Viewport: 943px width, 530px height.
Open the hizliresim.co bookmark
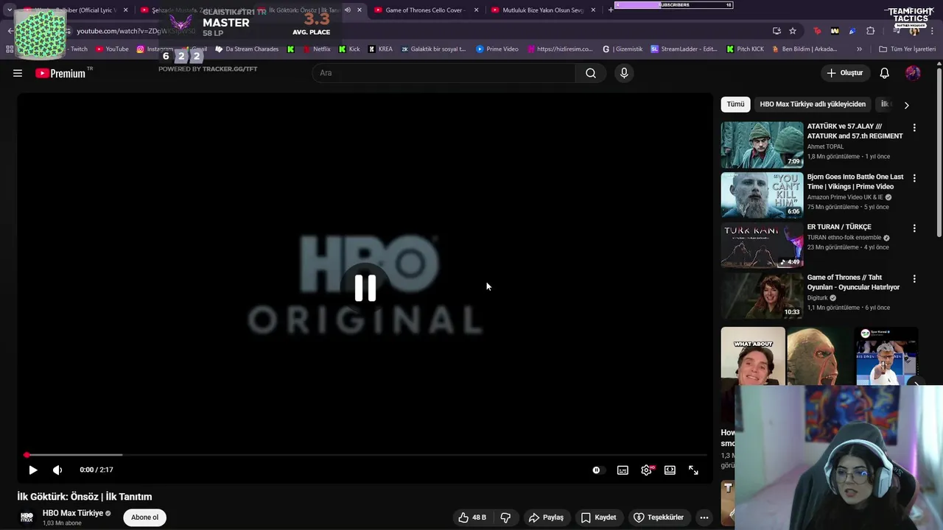pyautogui.click(x=559, y=49)
